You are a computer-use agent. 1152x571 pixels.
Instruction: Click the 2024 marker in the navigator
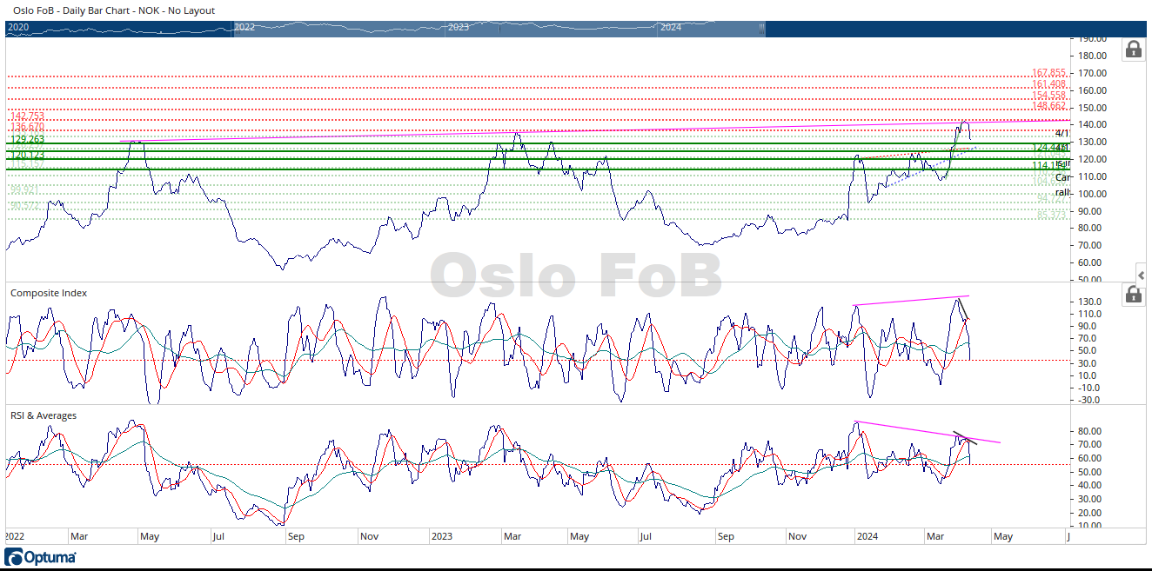671,27
